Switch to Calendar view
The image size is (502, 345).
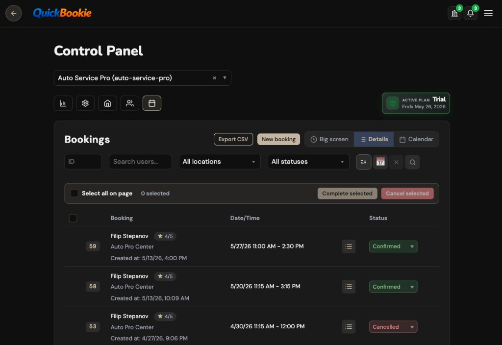tap(416, 139)
